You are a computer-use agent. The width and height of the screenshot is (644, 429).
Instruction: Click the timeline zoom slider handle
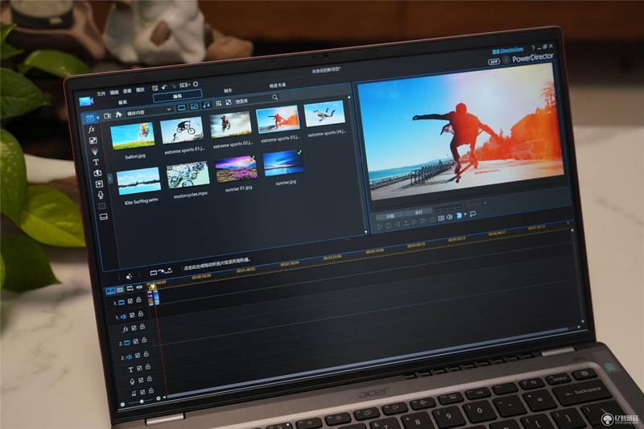[x=142, y=402]
